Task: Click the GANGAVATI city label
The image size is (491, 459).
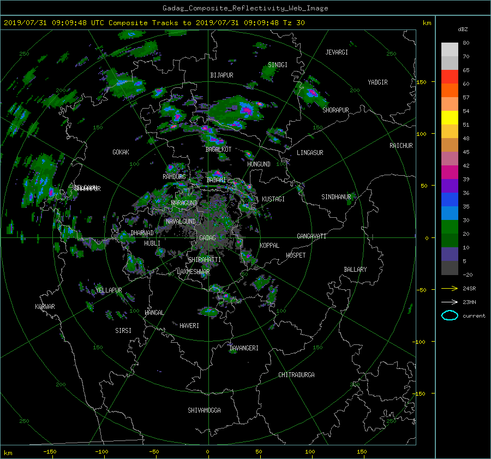Action: pyautogui.click(x=312, y=236)
